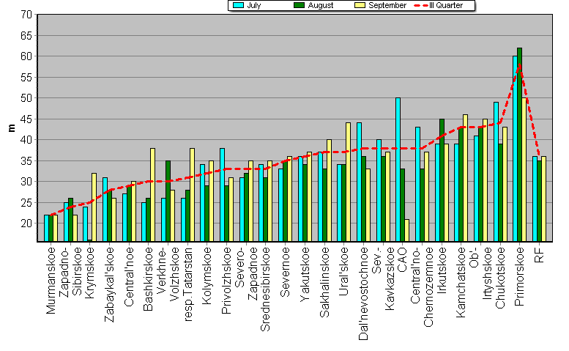Click the 'Murmanskoe' x-axis label
The height and width of the screenshot is (351, 569).
51,281
